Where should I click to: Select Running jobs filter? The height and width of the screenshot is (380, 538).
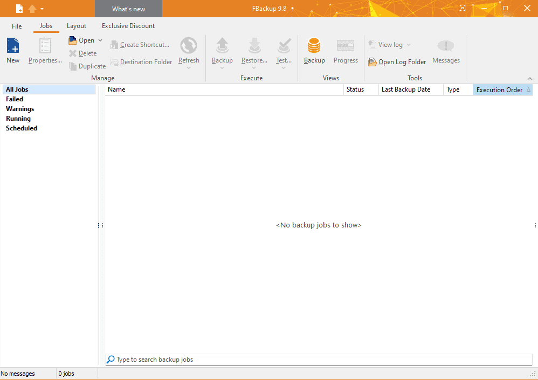click(x=18, y=119)
